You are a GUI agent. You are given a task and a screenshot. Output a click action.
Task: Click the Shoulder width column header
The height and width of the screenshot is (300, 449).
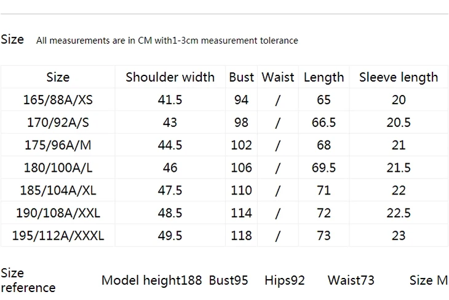coord(170,77)
